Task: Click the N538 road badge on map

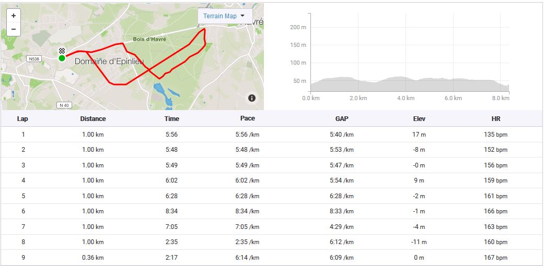Action: (34, 59)
